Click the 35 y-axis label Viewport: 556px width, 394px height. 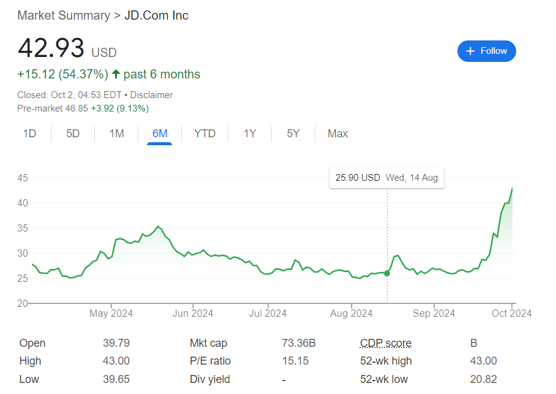[23, 228]
